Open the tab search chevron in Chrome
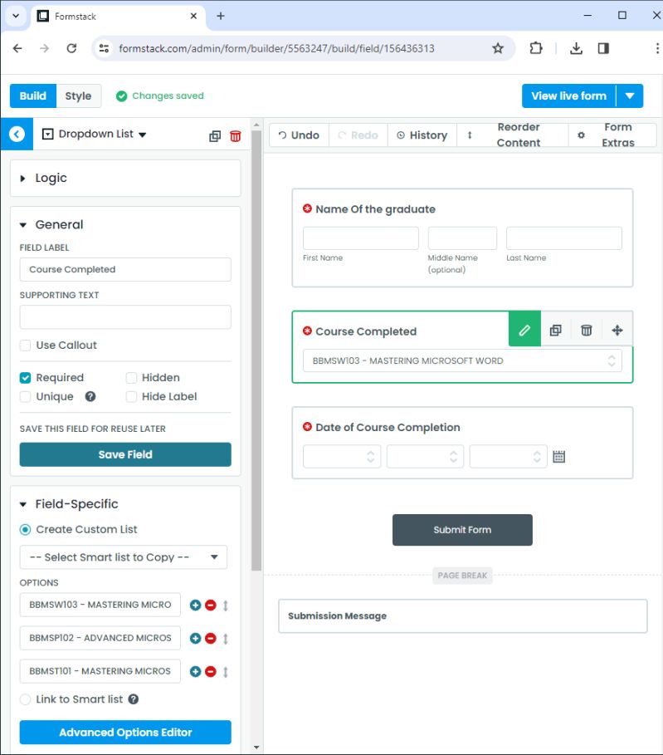 tap(16, 16)
